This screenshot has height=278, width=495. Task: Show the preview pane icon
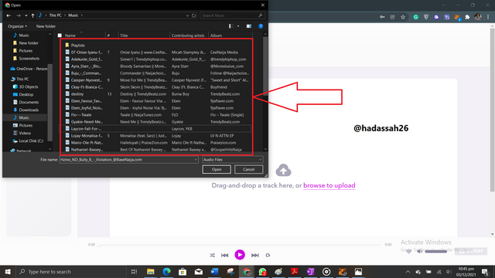coord(249,26)
